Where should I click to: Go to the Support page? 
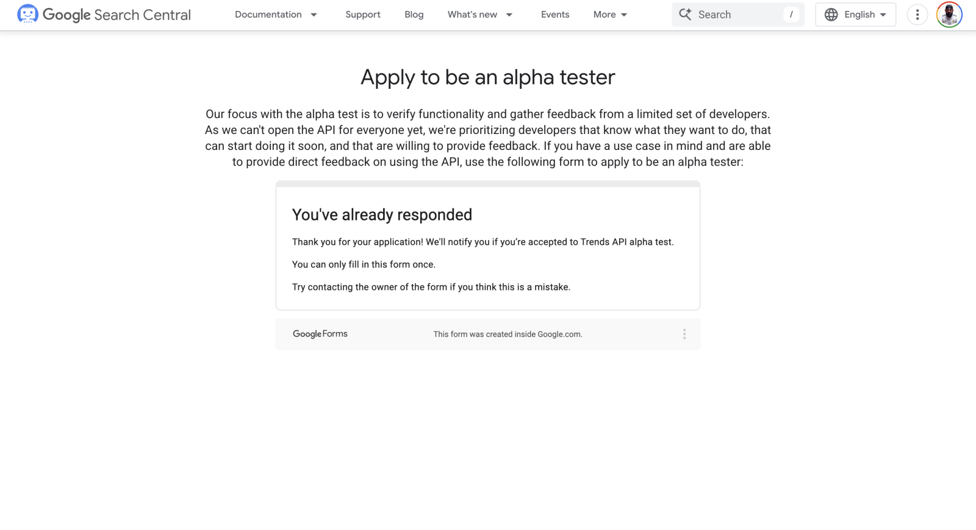(363, 15)
